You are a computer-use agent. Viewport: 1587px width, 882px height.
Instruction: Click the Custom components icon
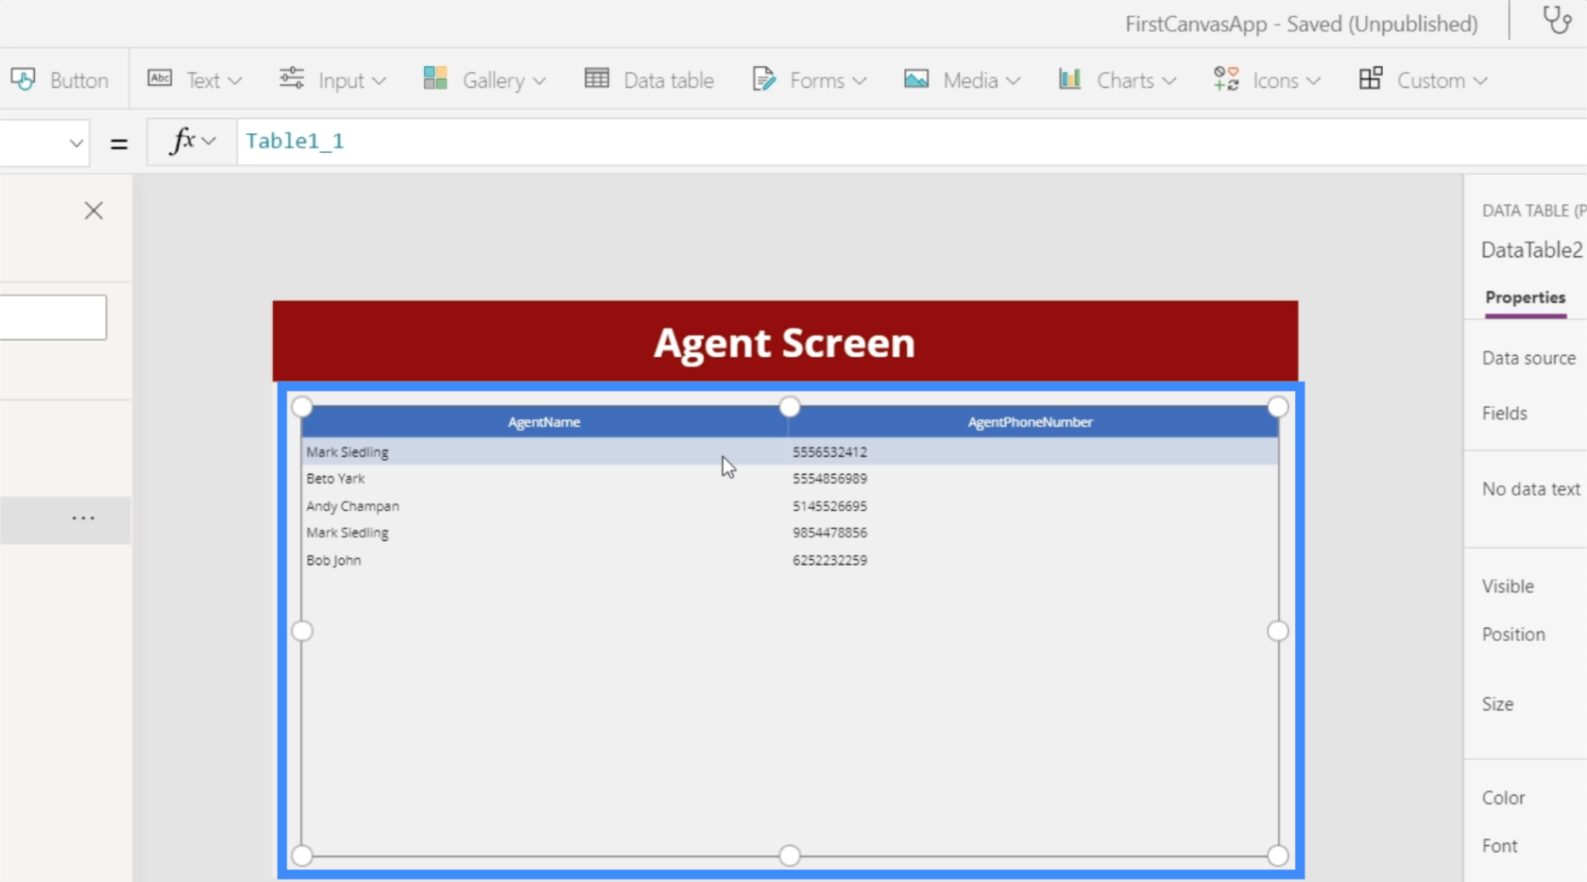tap(1371, 78)
